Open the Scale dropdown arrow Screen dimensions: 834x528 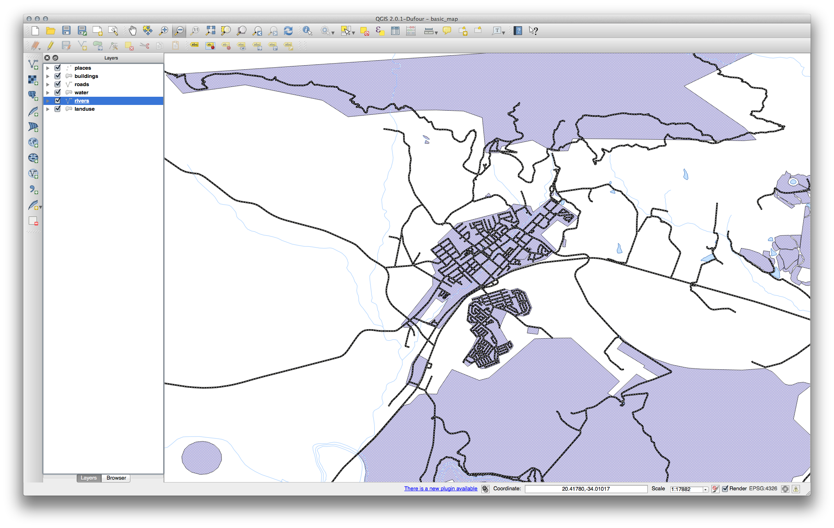click(705, 489)
